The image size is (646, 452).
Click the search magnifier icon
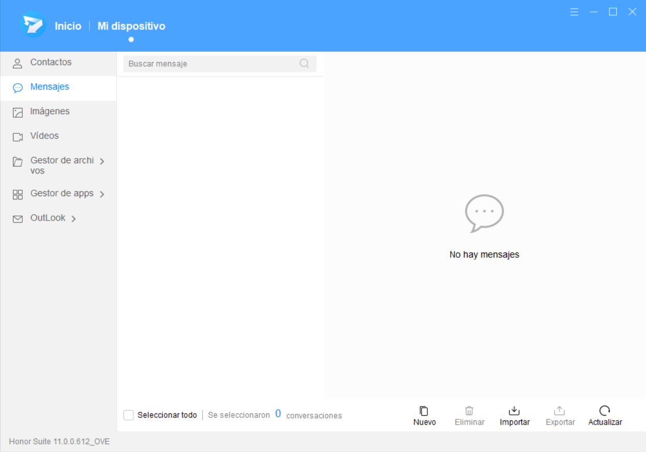click(x=304, y=64)
